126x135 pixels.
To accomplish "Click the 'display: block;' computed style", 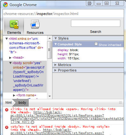I will (68, 50).
